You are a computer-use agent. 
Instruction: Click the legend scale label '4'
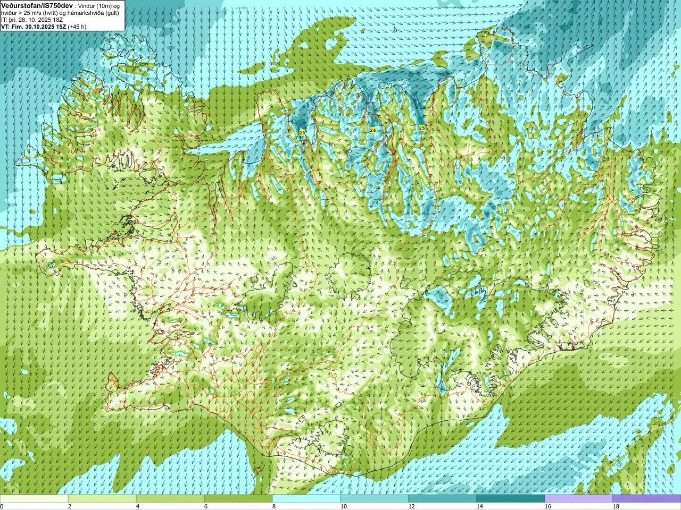[x=138, y=507]
